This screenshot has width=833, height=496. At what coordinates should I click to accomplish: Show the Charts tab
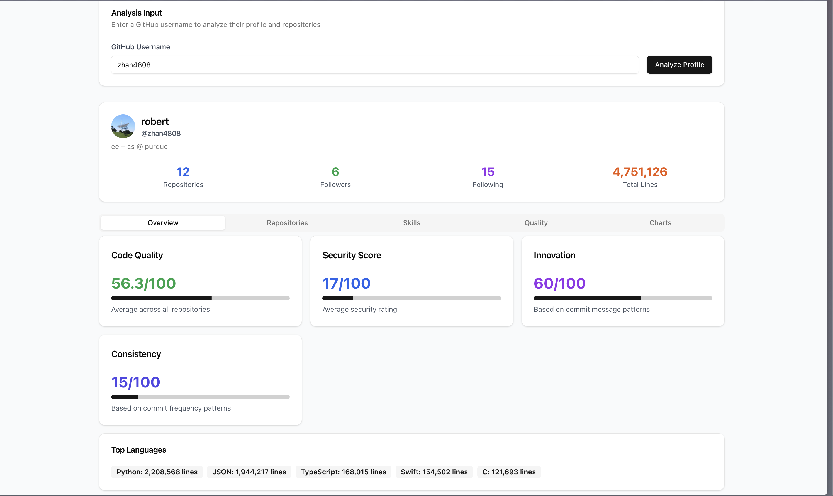click(x=660, y=223)
